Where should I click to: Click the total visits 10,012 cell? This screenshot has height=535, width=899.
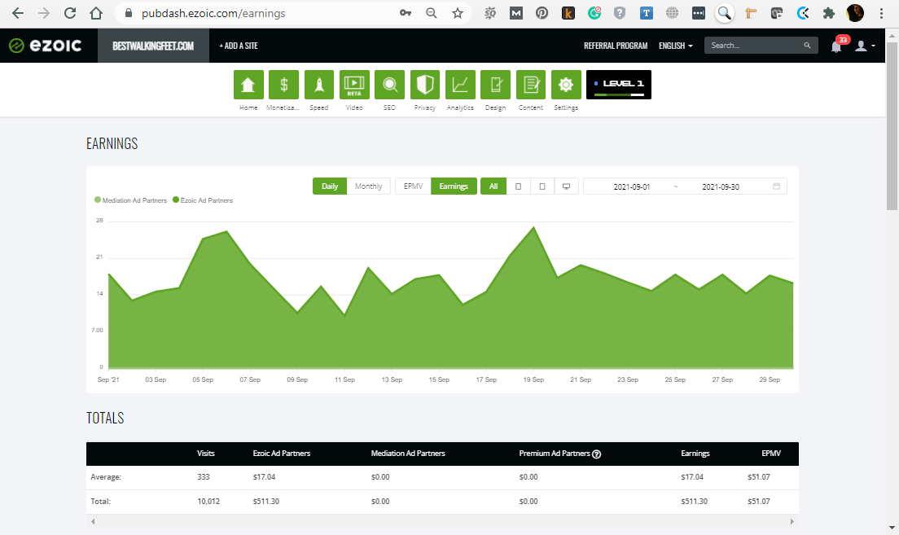(208, 501)
